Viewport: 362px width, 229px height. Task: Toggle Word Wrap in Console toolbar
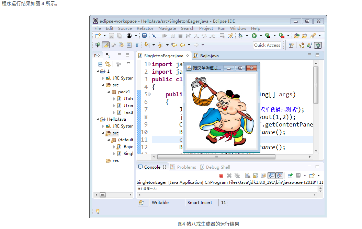click(x=263, y=176)
